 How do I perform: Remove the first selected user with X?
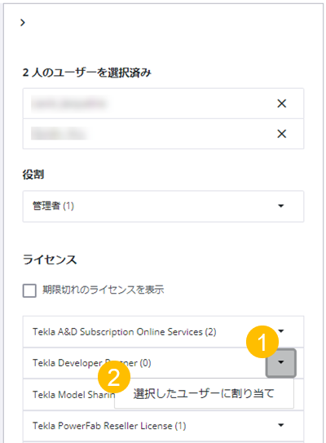[x=281, y=104]
